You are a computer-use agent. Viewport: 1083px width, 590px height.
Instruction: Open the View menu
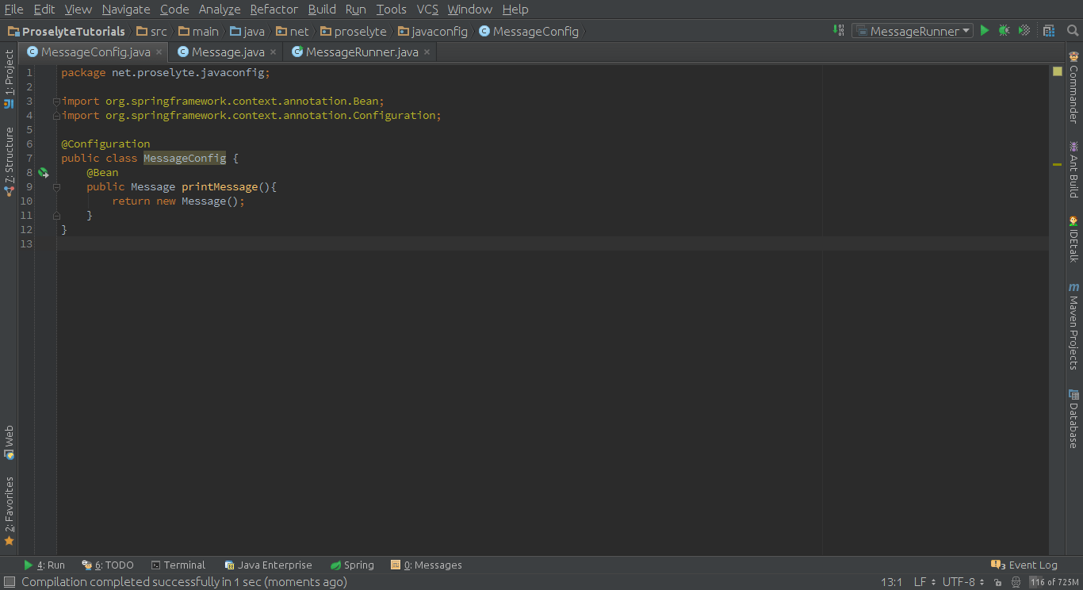point(78,10)
